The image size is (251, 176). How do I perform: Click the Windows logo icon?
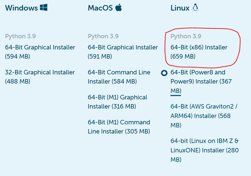44,7
